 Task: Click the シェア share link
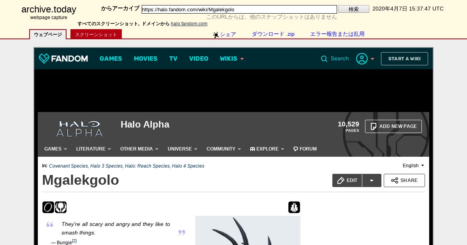pyautogui.click(x=228, y=34)
